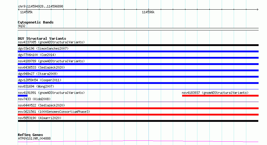Select dgv948n27 (Itsara2009) label
The height and width of the screenshot is (145, 267).
pyautogui.click(x=38, y=74)
